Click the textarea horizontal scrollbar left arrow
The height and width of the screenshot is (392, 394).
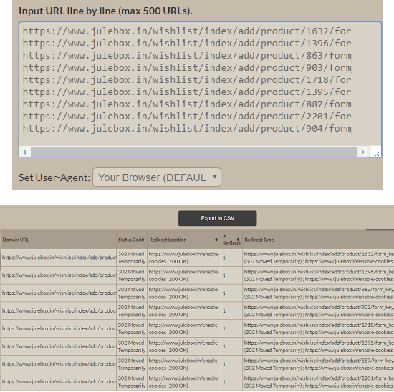[24, 152]
